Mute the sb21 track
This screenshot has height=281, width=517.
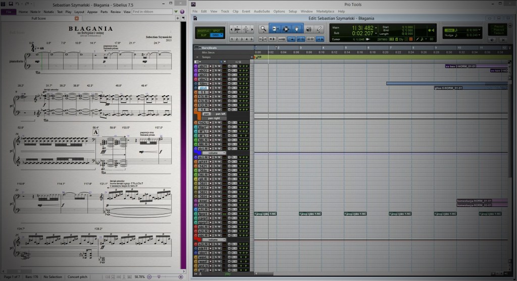220,66
